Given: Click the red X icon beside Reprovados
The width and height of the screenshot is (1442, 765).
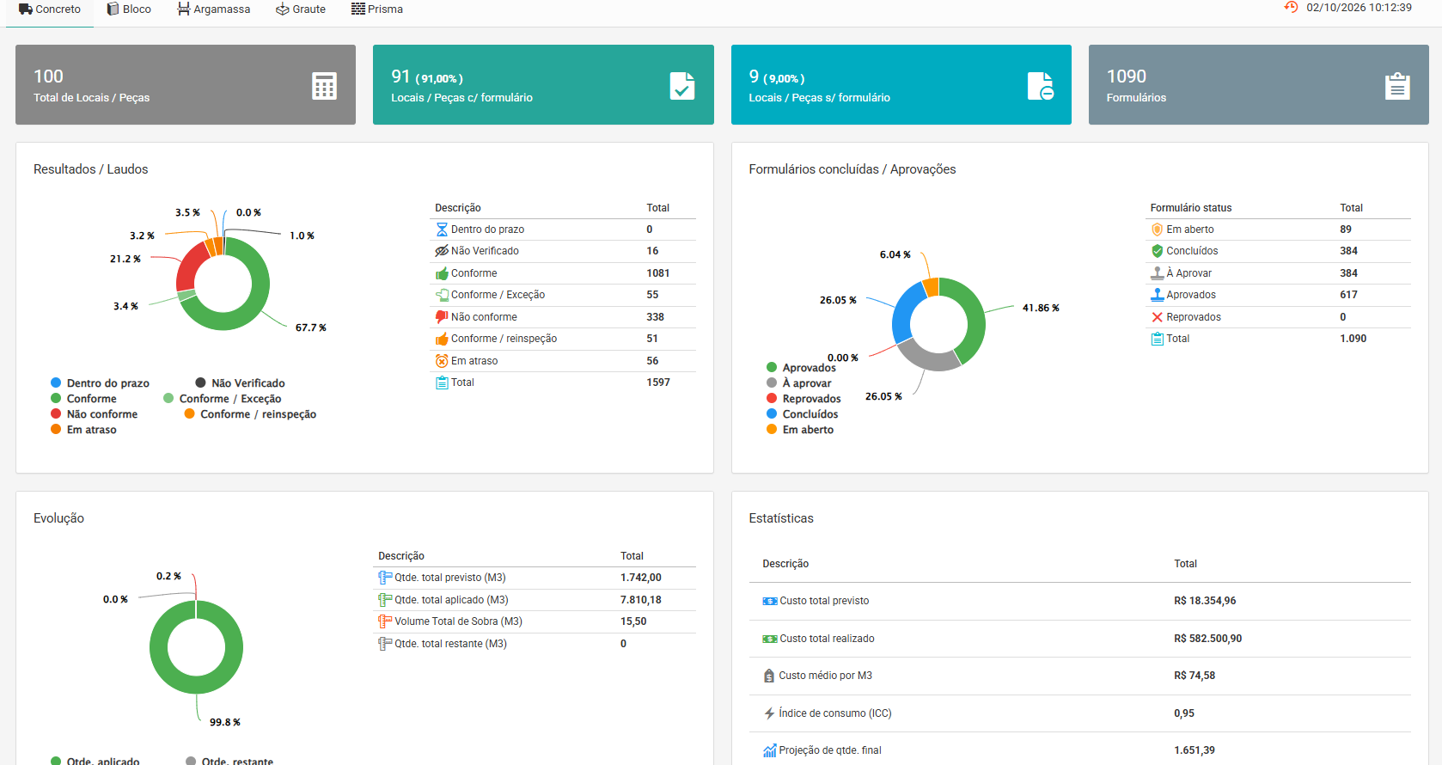Looking at the screenshot, I should click(x=1157, y=317).
